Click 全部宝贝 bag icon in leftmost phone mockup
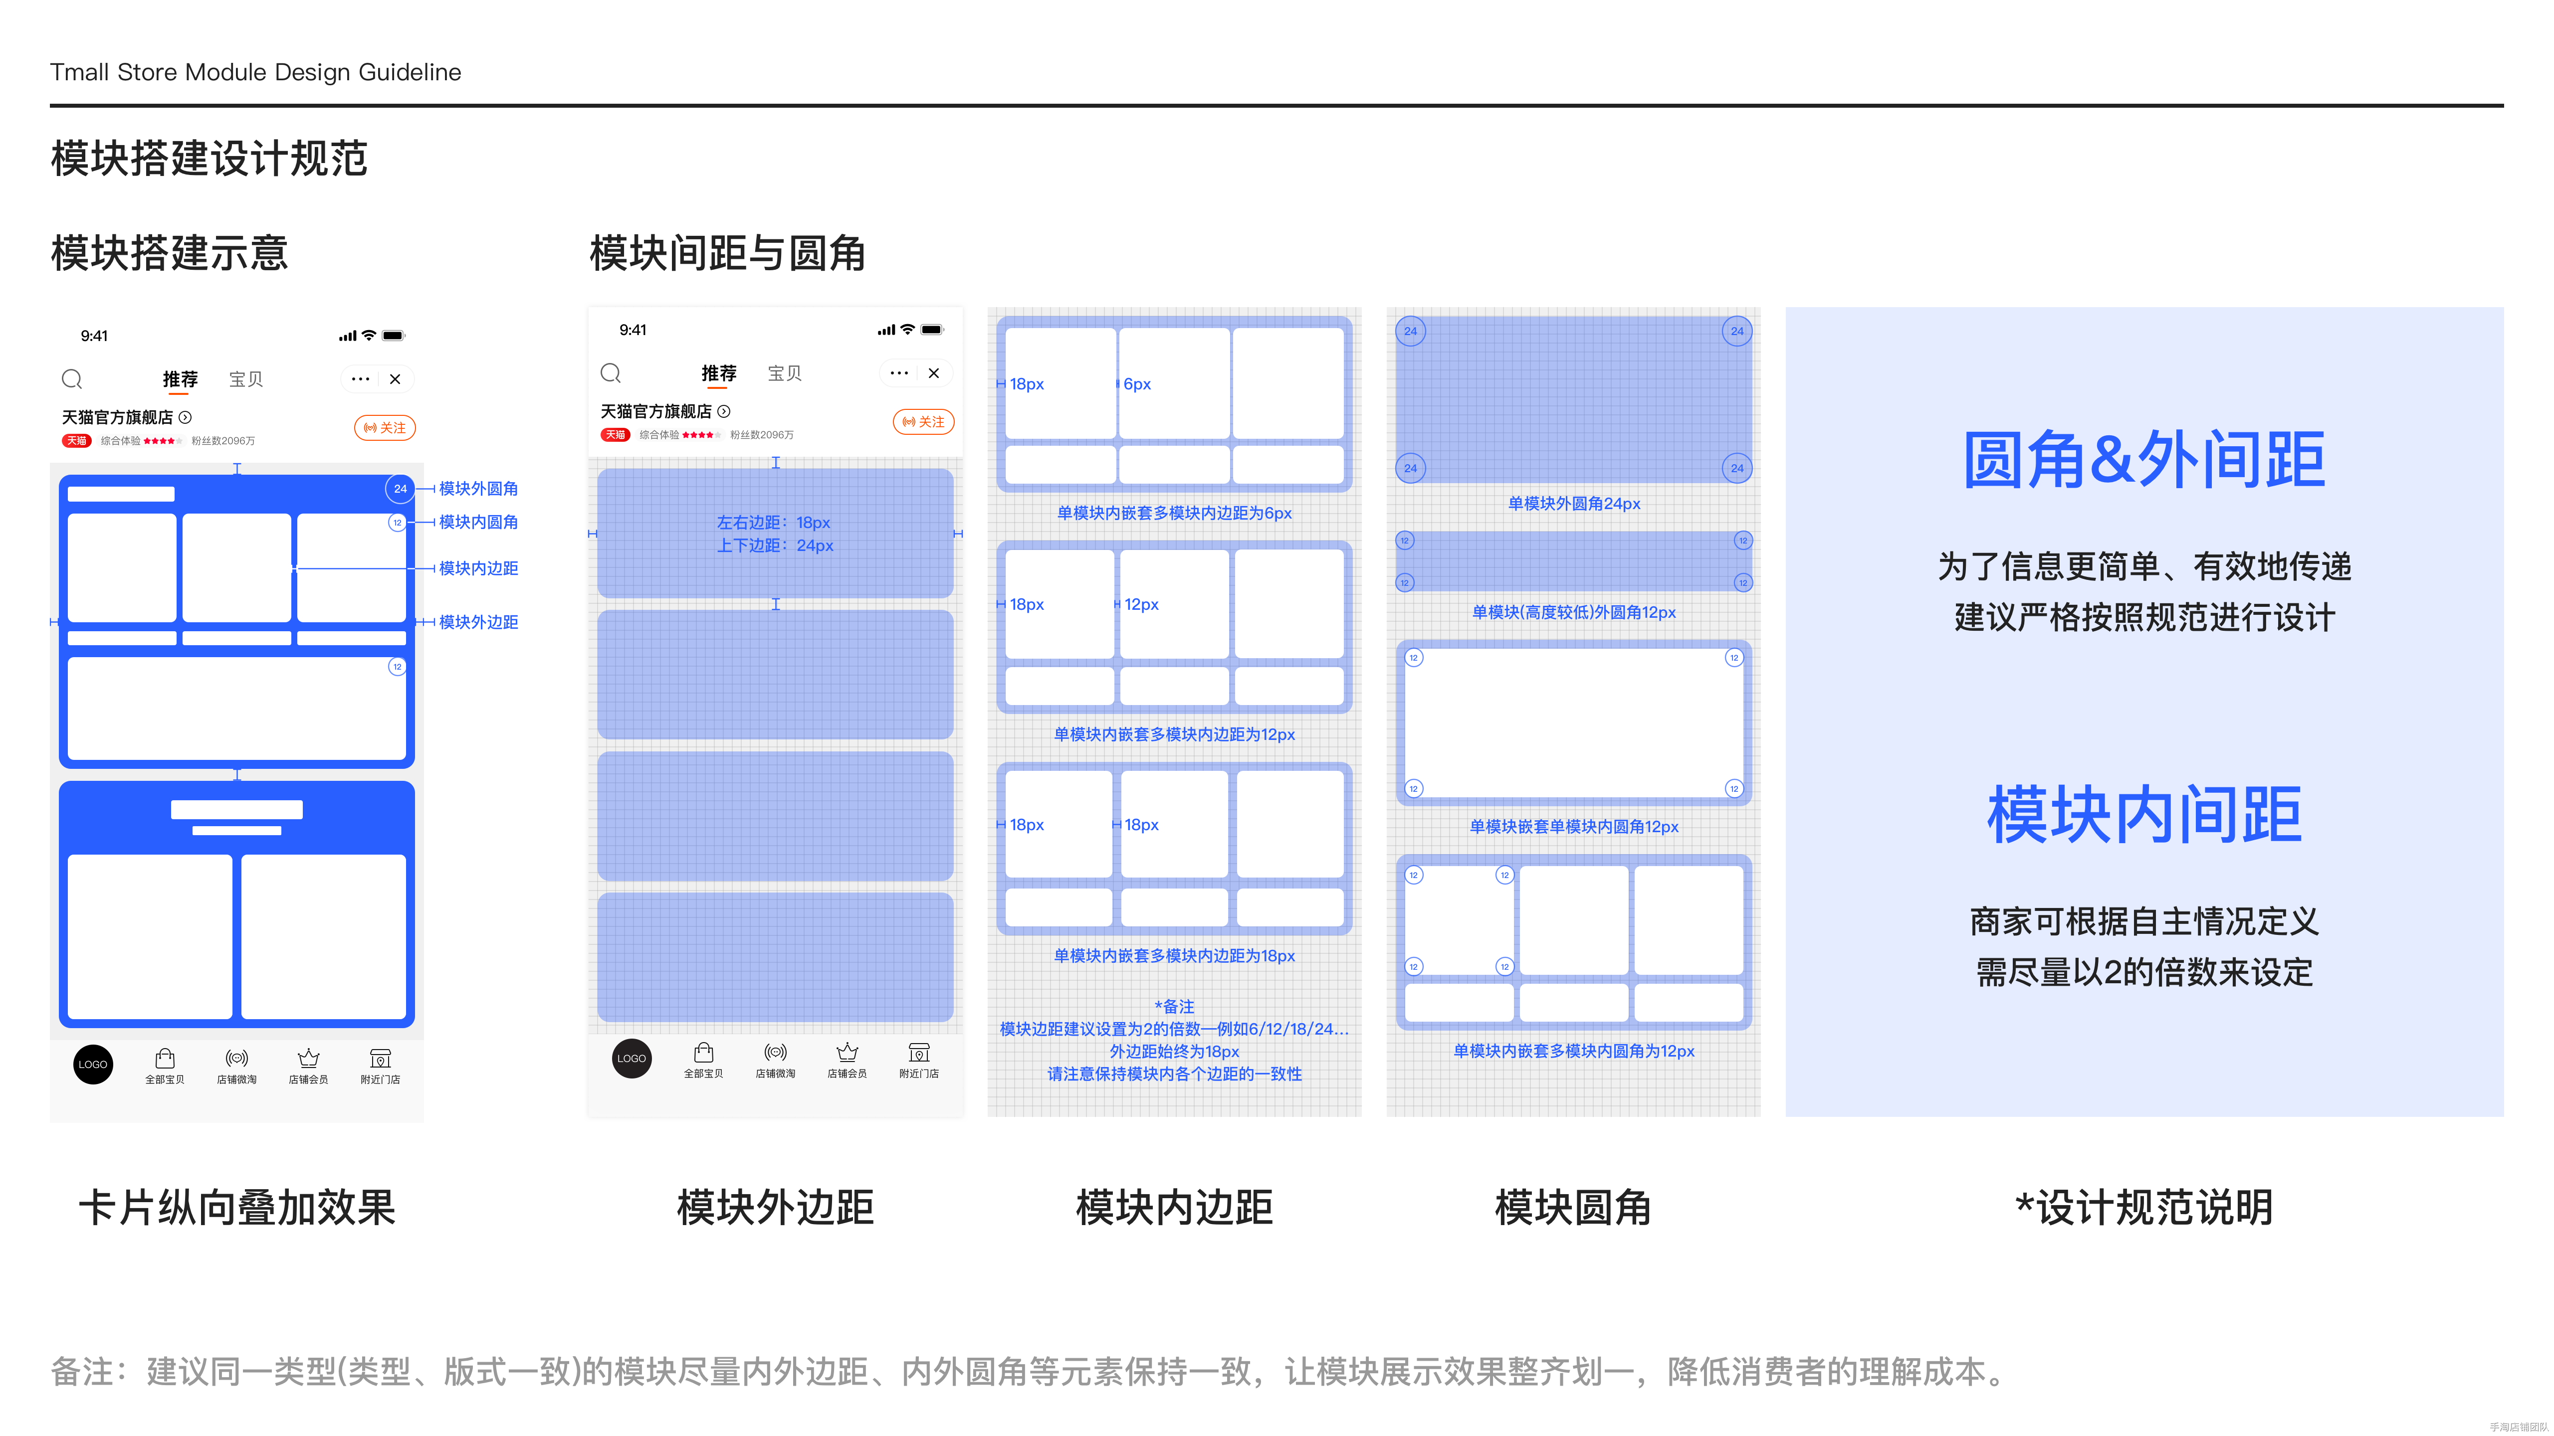 point(165,1058)
